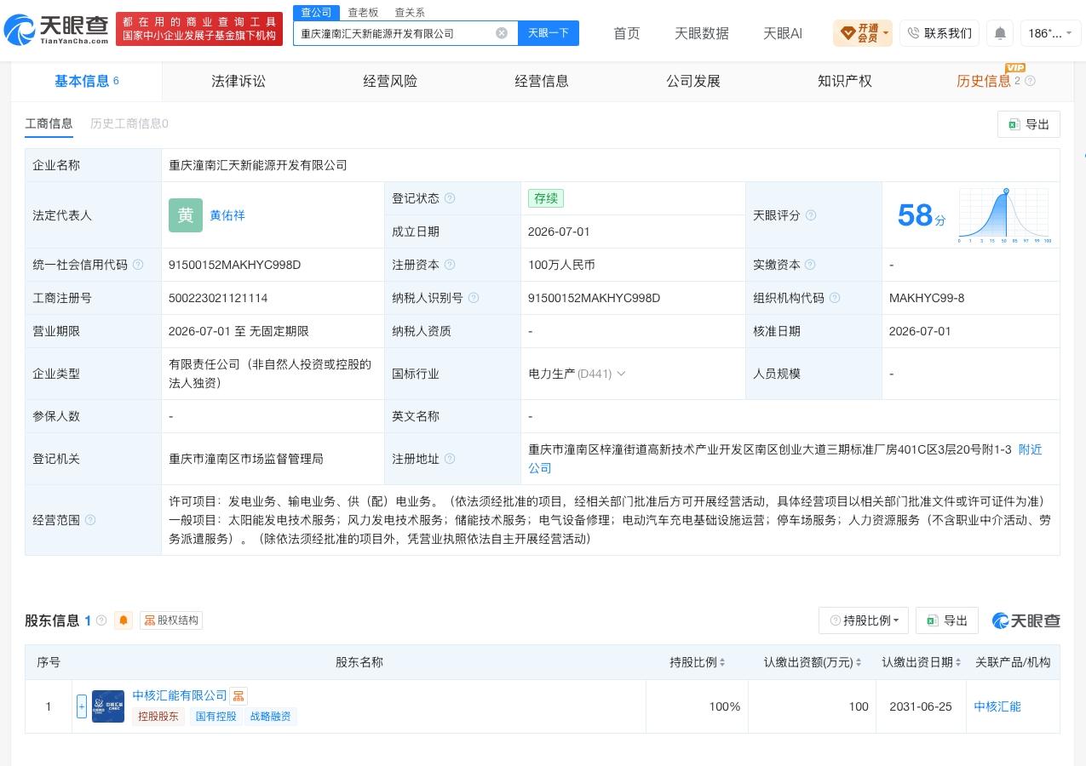
Task: Click the help icon next to 历史信息
Action: (x=1030, y=81)
